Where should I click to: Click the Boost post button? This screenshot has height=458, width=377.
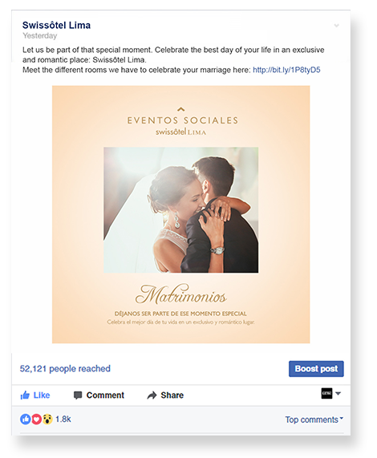(x=316, y=369)
